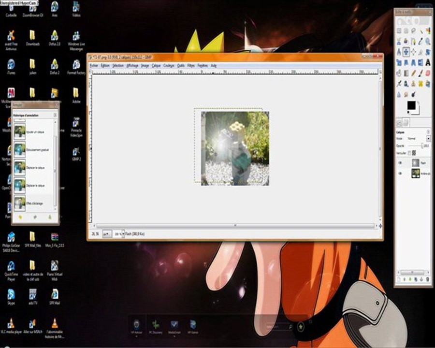Image resolution: width=435 pixels, height=348 pixels.
Task: Select the Flip tool
Action: pyautogui.click(x=420, y=62)
